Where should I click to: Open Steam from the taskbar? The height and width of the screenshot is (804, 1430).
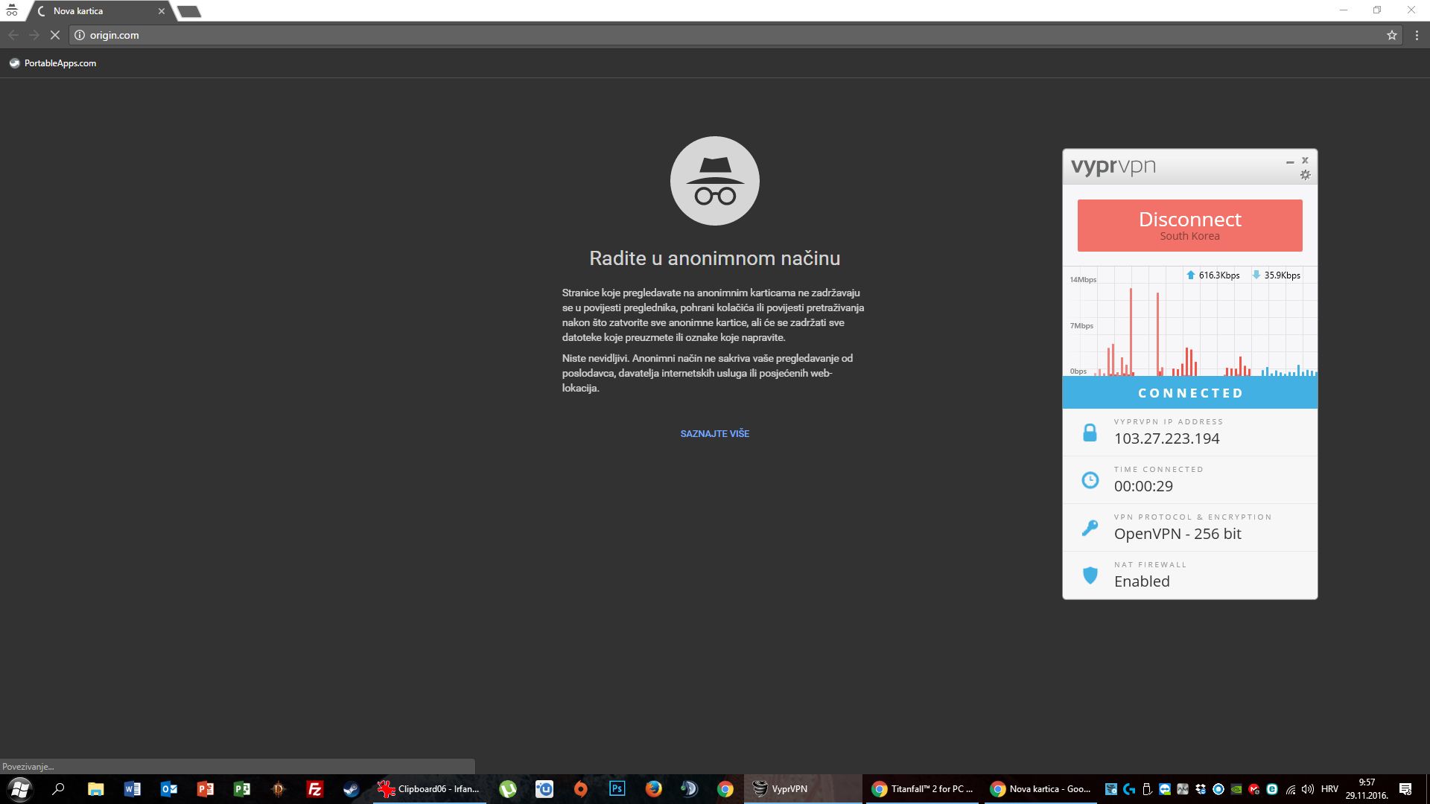351,789
